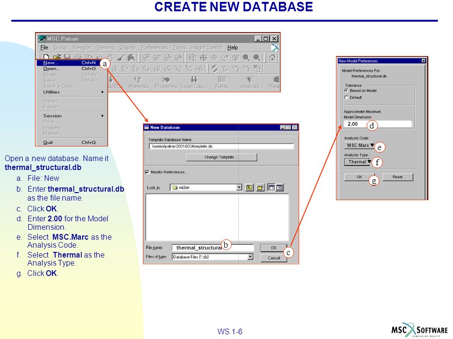Choose Open... from the File menu
This screenshot has width=453, height=339.
click(x=72, y=69)
